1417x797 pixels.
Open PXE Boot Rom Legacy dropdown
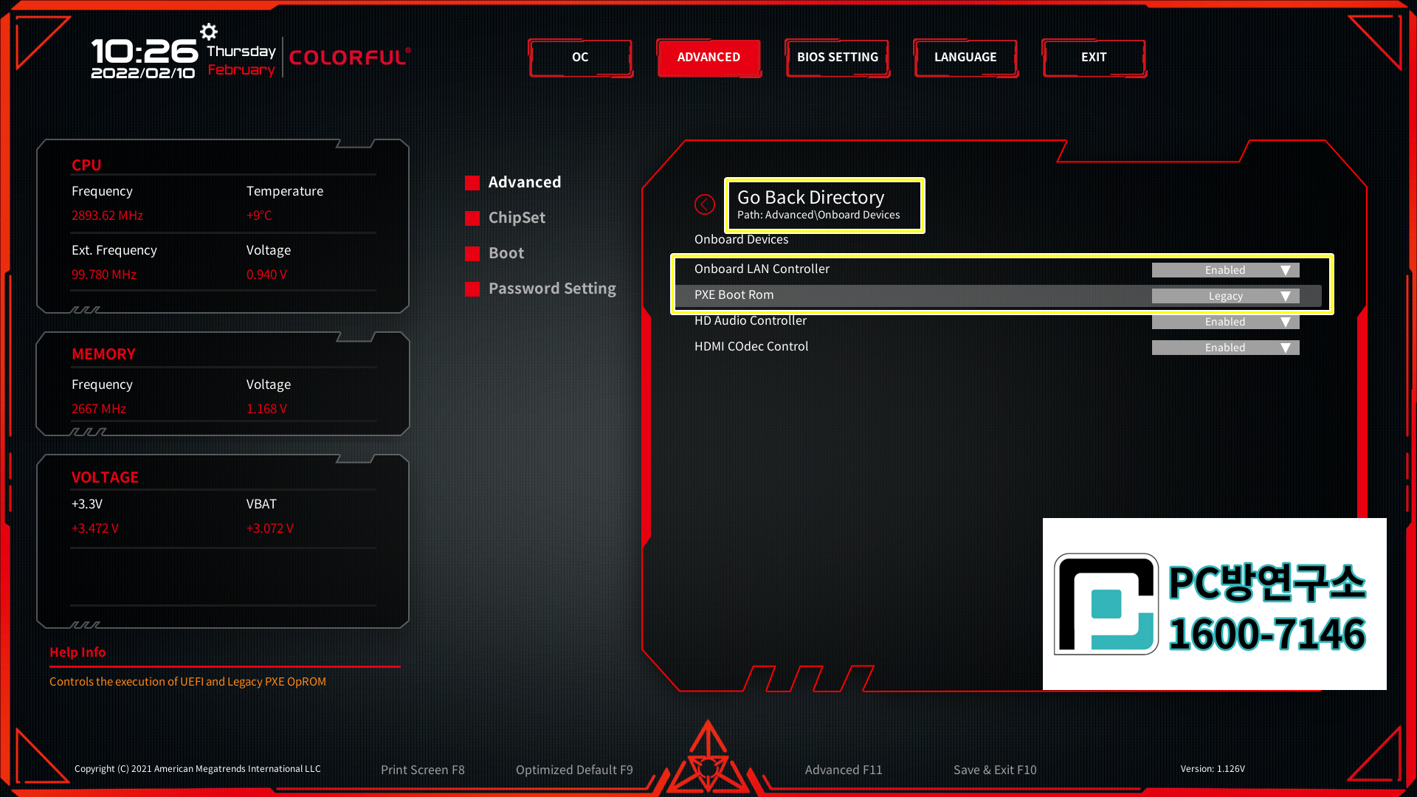pos(1225,296)
